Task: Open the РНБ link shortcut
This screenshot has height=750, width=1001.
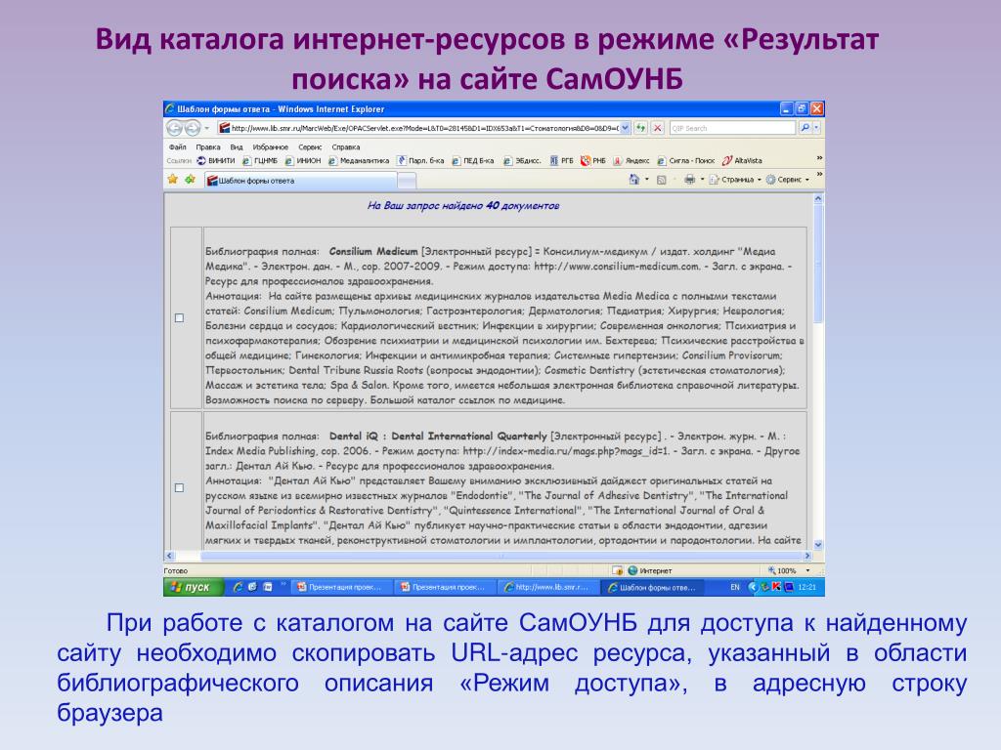Action: [x=593, y=161]
